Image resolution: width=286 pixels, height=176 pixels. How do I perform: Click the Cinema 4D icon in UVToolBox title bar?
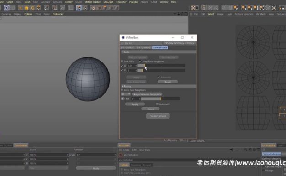[123, 38]
